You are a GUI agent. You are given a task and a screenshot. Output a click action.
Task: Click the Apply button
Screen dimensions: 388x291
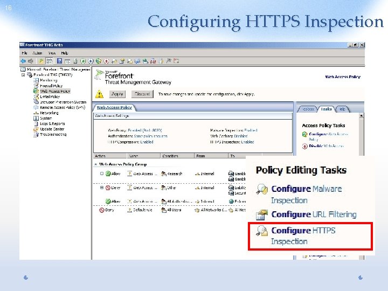click(x=117, y=94)
